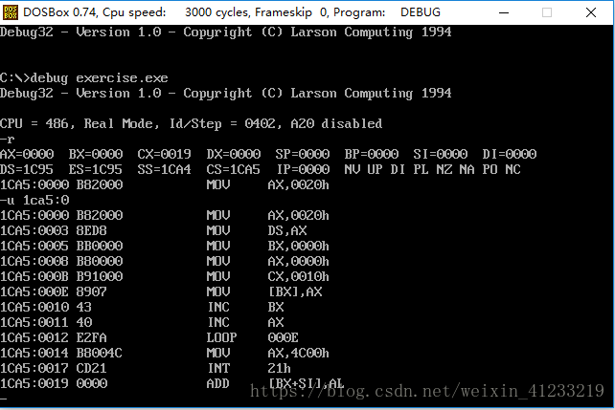Click the DOSBox 0.74 title text
Image resolution: width=615 pixels, height=410 pixels.
(232, 12)
